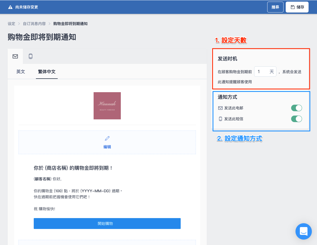Viewport: 317px width, 245px height.
Task: Select the 繁体中文 language tab
Action: click(x=47, y=72)
